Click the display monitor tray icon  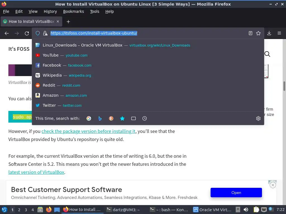coord(264,210)
